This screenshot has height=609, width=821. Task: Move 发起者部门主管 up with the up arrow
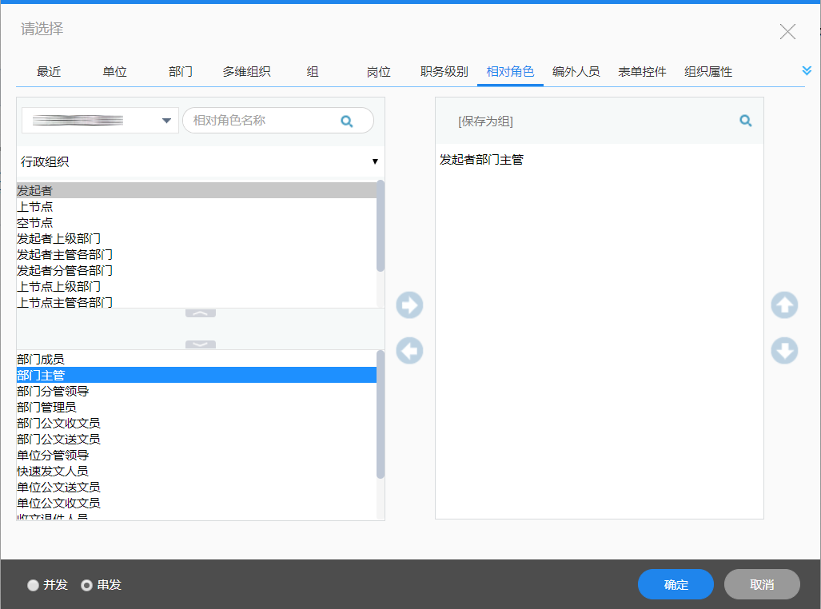point(783,304)
